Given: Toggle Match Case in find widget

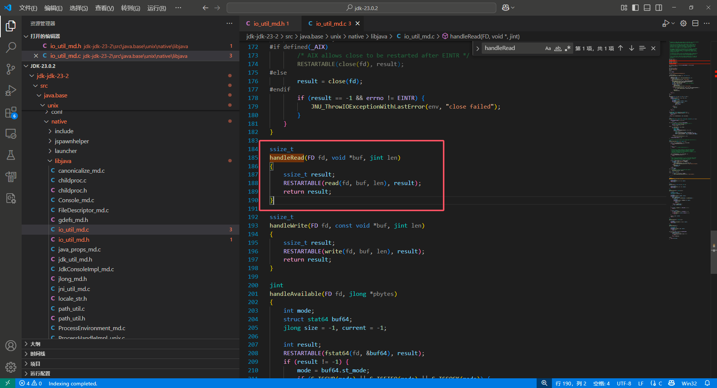Looking at the screenshot, I should point(548,48).
